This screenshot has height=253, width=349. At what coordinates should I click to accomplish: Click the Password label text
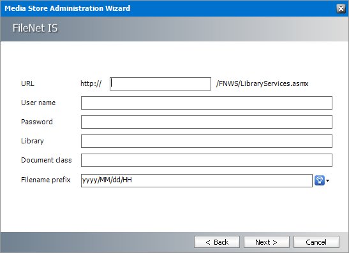(x=37, y=122)
